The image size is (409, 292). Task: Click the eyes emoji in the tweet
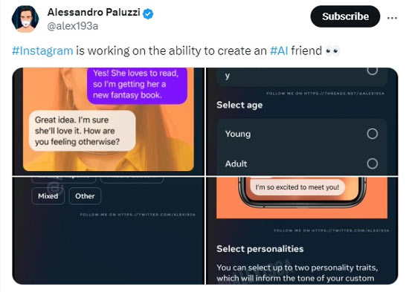(x=332, y=51)
